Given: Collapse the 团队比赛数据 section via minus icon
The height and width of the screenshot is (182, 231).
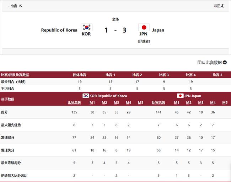Looking at the screenshot, I should click(x=225, y=62).
